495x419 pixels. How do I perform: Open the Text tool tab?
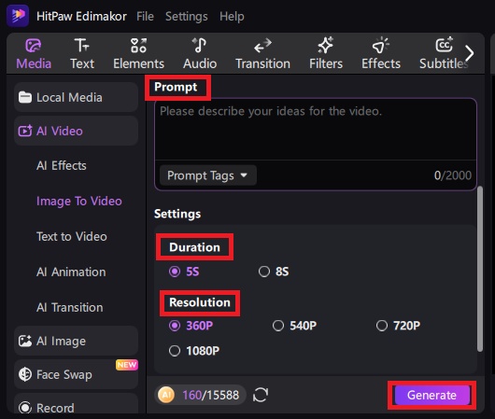pyautogui.click(x=82, y=53)
